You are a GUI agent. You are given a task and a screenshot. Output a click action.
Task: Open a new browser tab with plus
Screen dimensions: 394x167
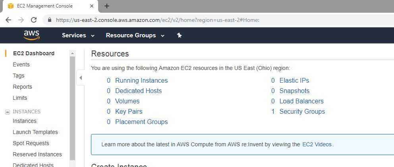(x=107, y=6)
